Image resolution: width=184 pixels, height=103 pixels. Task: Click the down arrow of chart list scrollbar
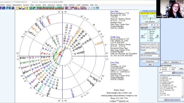coord(182,96)
